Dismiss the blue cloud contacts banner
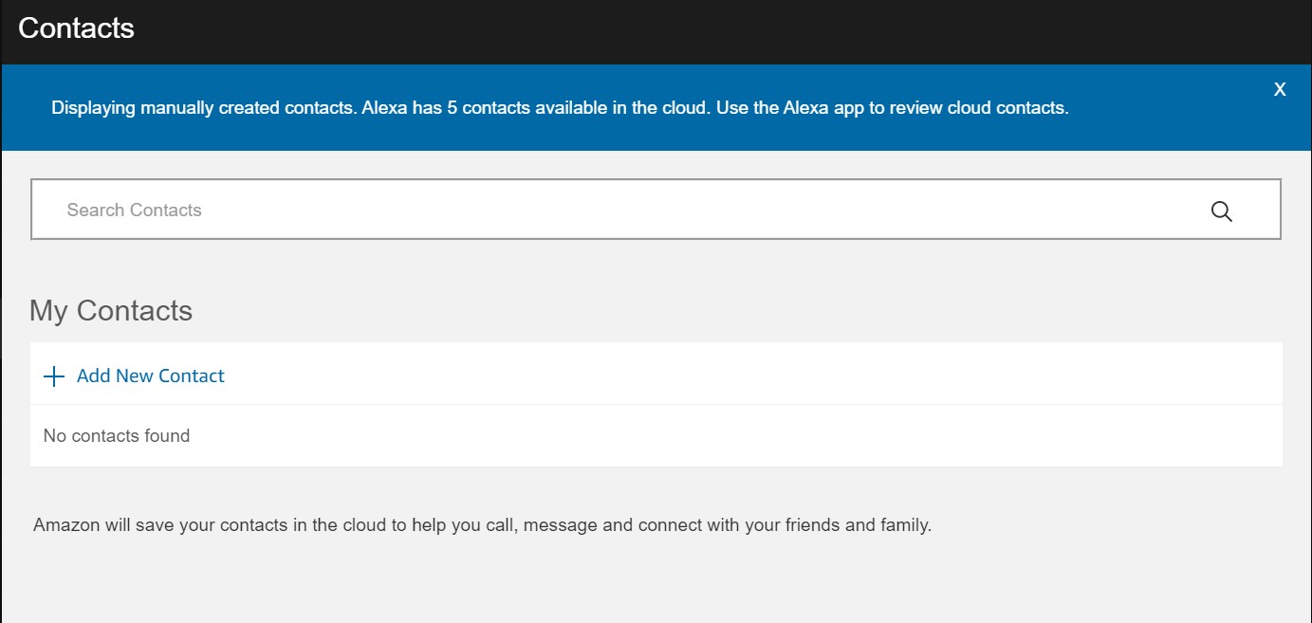1312x623 pixels. pyautogui.click(x=1279, y=90)
